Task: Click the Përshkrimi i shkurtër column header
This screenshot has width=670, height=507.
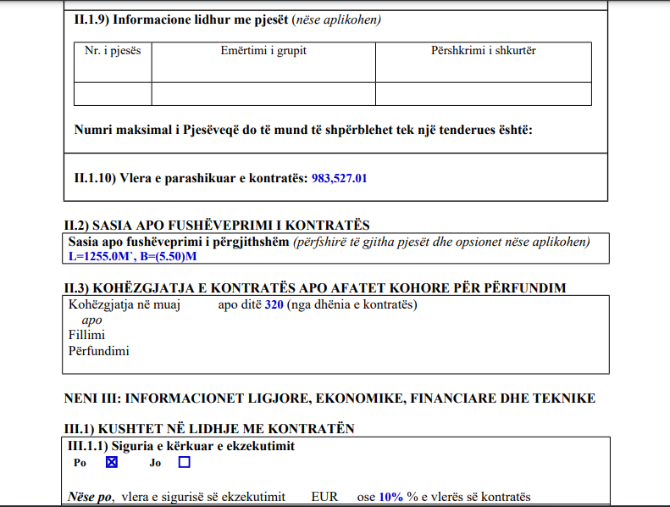Action: click(x=484, y=62)
